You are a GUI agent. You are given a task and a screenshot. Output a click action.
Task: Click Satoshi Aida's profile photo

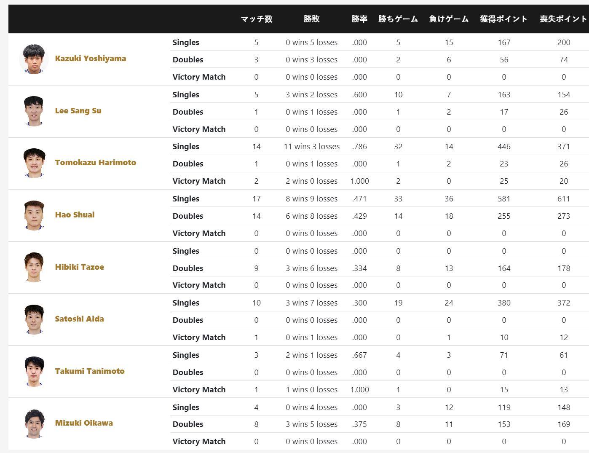coord(34,319)
